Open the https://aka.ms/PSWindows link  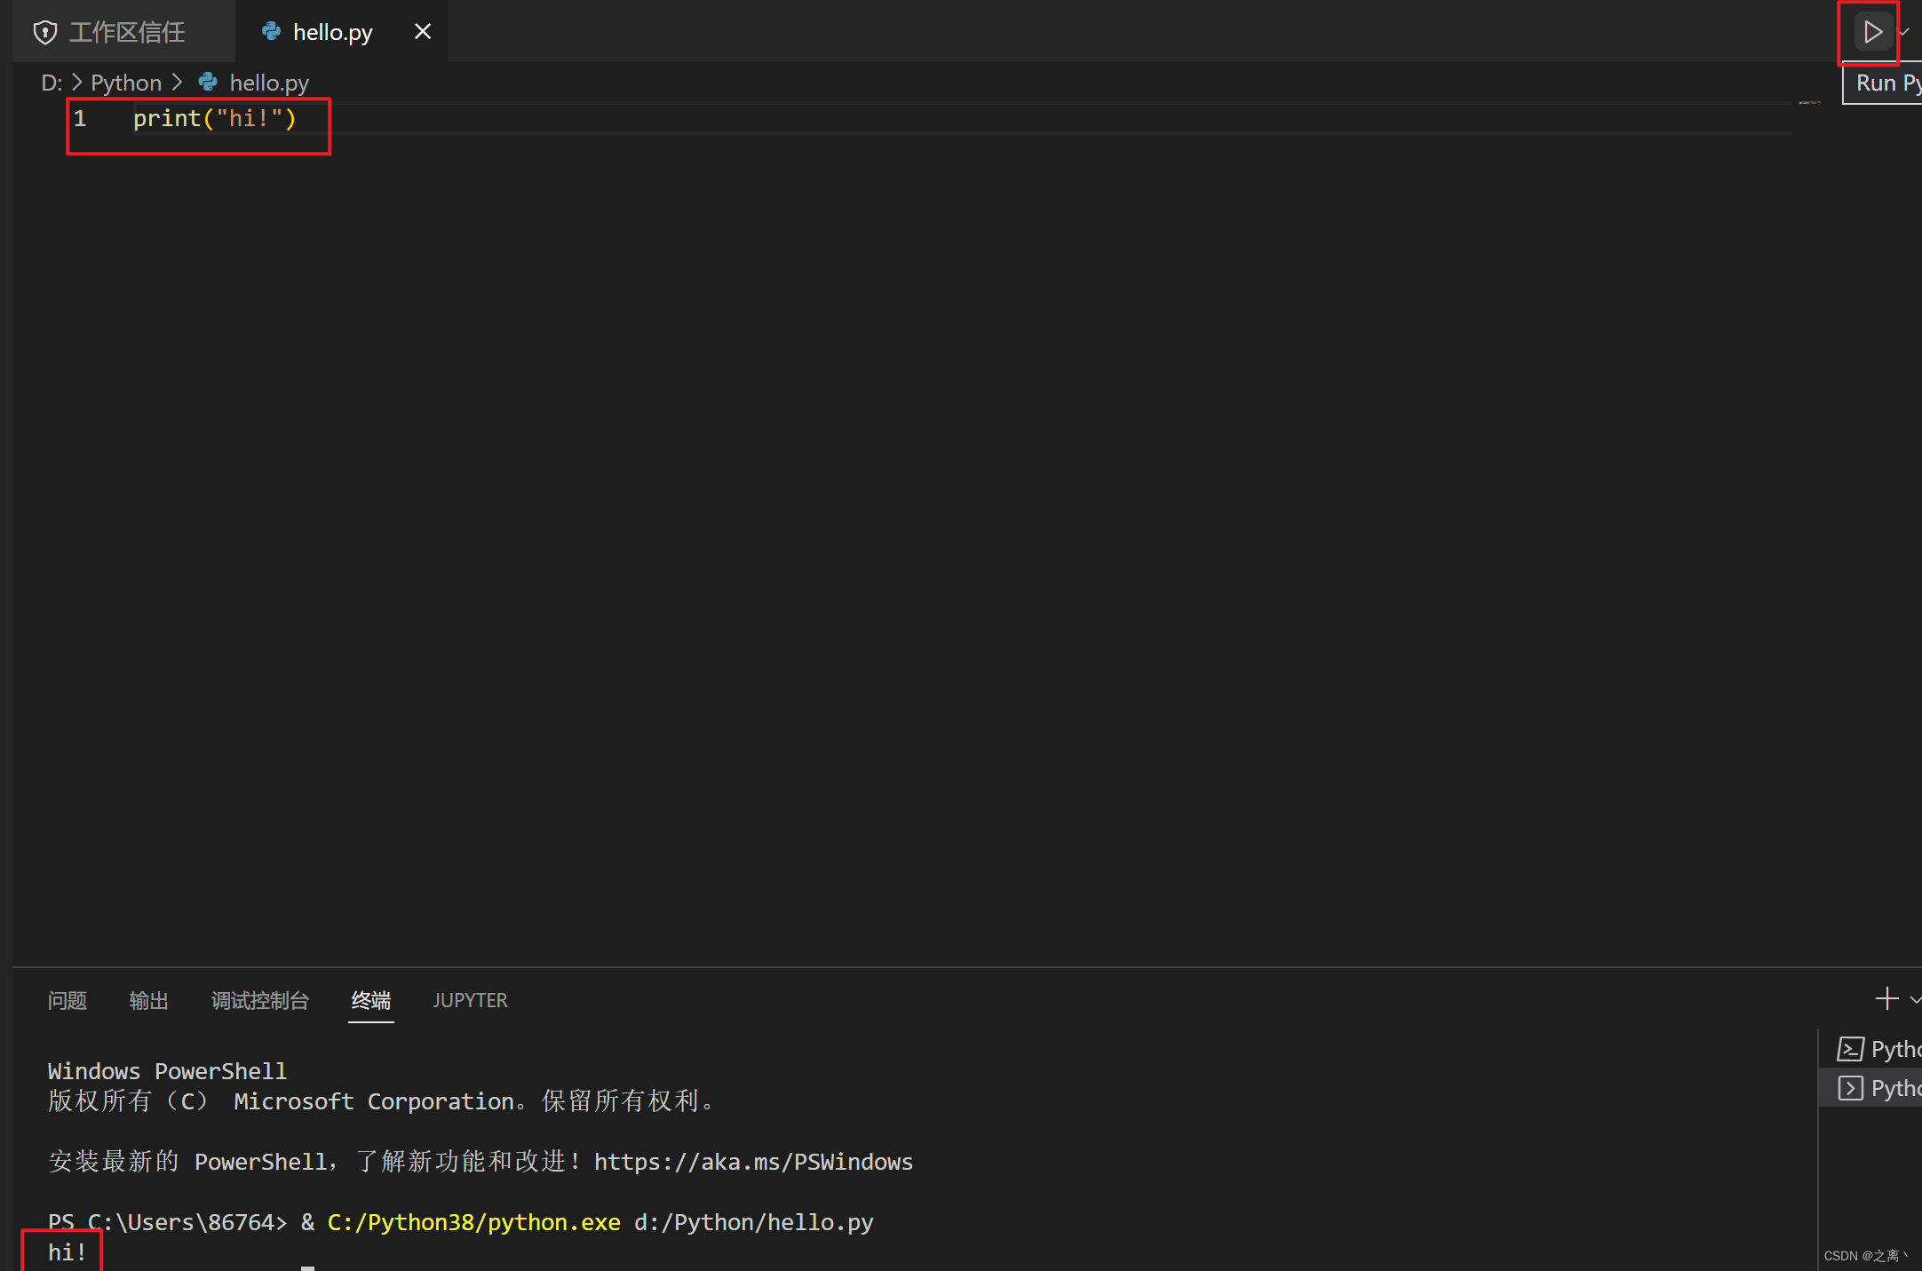coord(753,1162)
